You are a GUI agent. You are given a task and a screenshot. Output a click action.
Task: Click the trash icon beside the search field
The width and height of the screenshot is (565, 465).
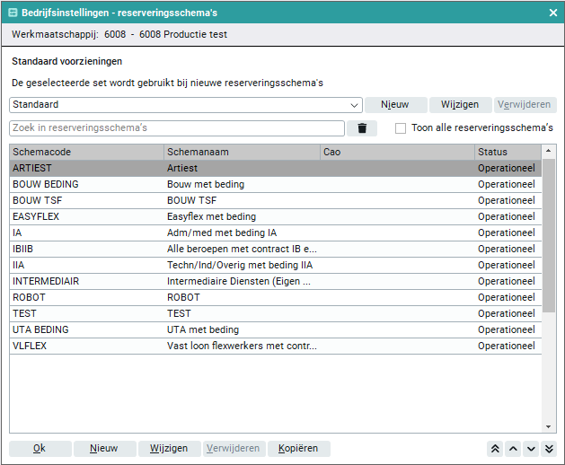[362, 128]
